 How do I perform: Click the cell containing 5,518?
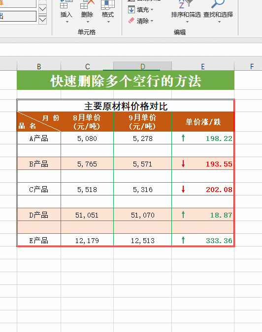point(87,189)
